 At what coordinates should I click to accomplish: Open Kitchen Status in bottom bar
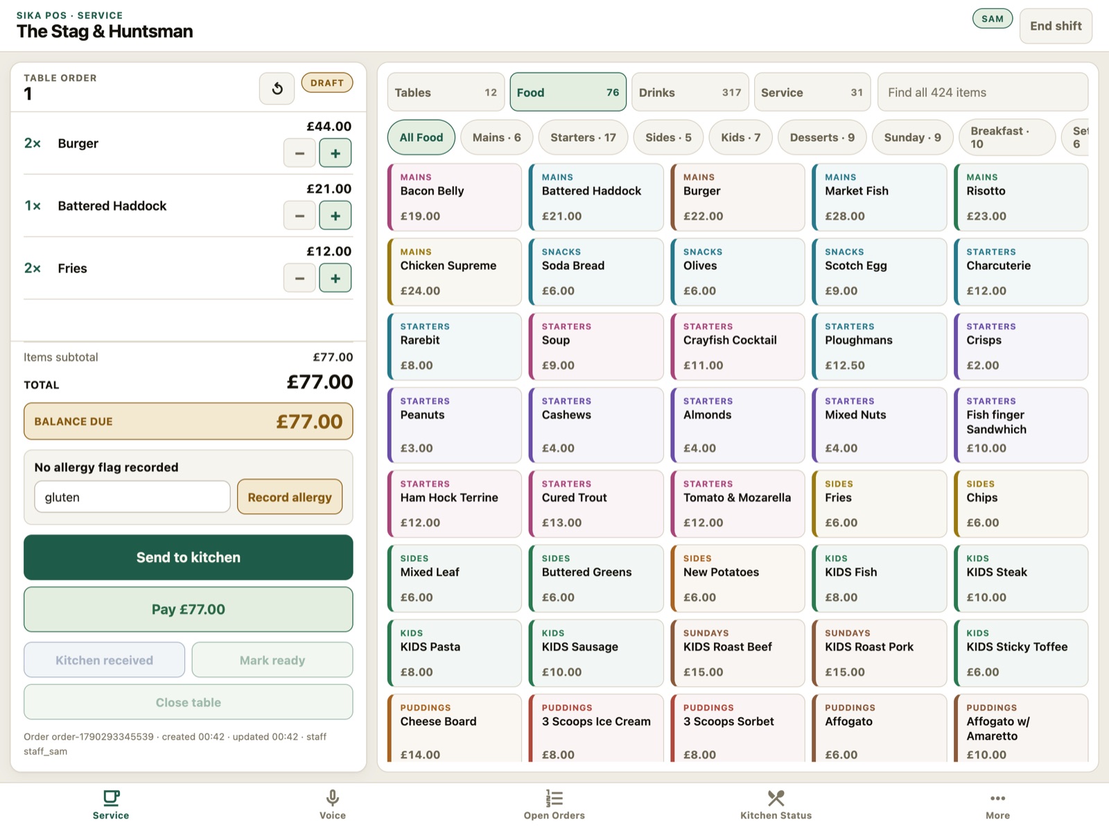(x=776, y=805)
